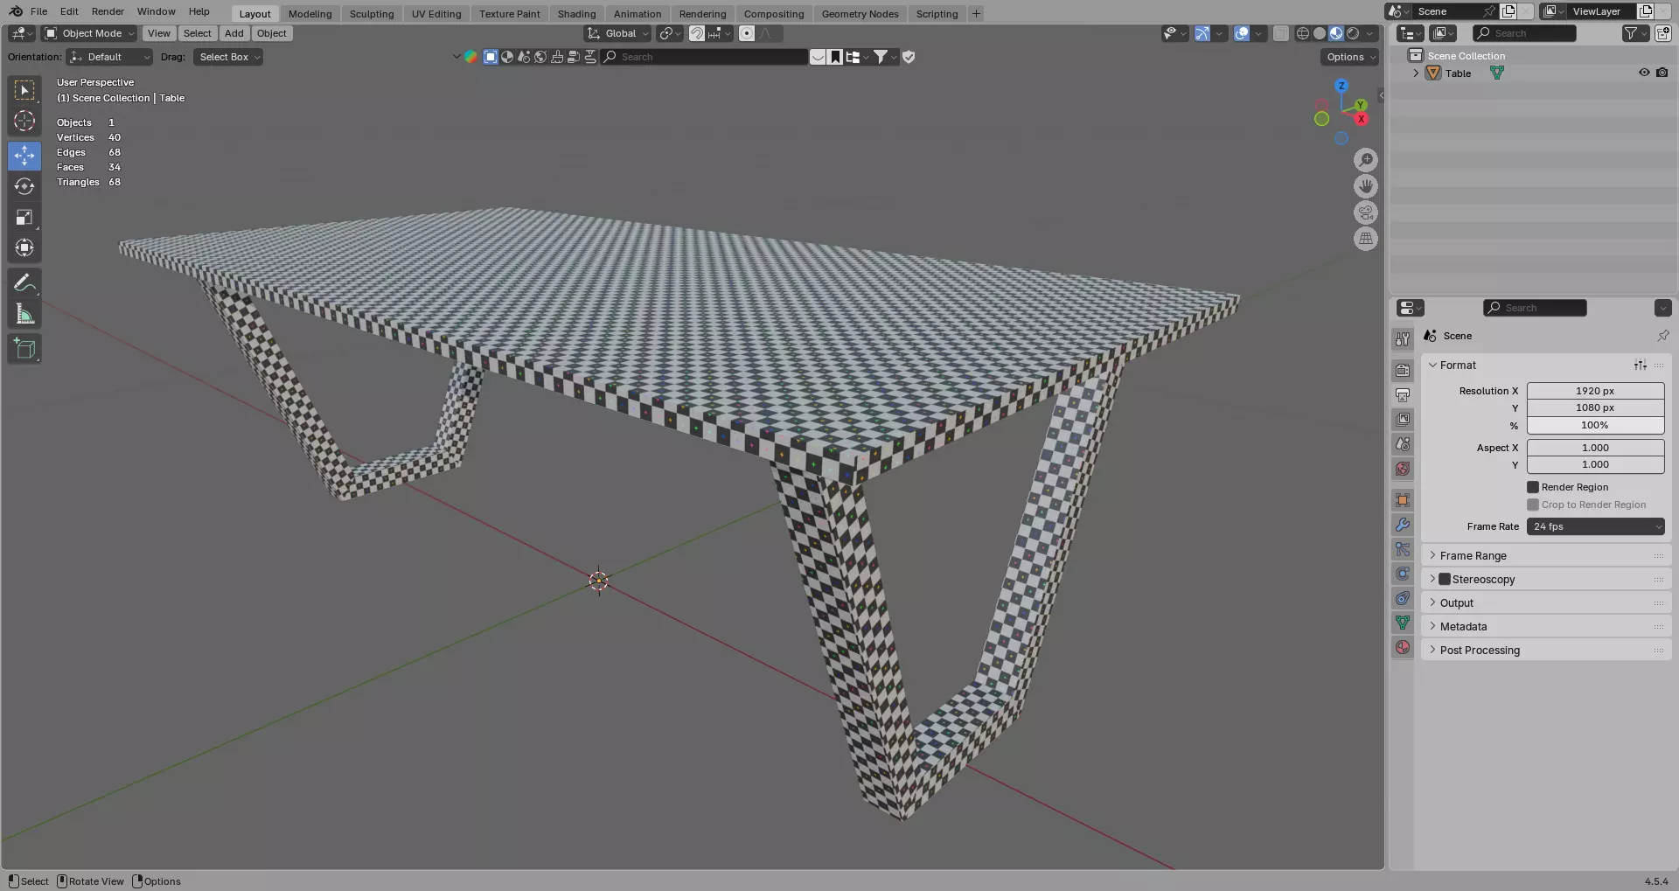Switch to the Shading workspace tab
The width and height of the screenshot is (1679, 891).
point(576,13)
